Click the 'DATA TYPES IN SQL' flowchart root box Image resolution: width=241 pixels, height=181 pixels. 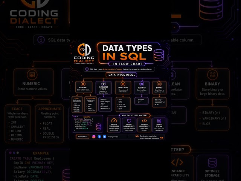point(121,75)
